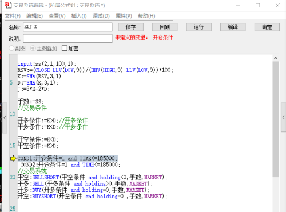This screenshot has height=212, width=286.
Task: Expand the right side panel arrow
Action: (x=283, y=117)
